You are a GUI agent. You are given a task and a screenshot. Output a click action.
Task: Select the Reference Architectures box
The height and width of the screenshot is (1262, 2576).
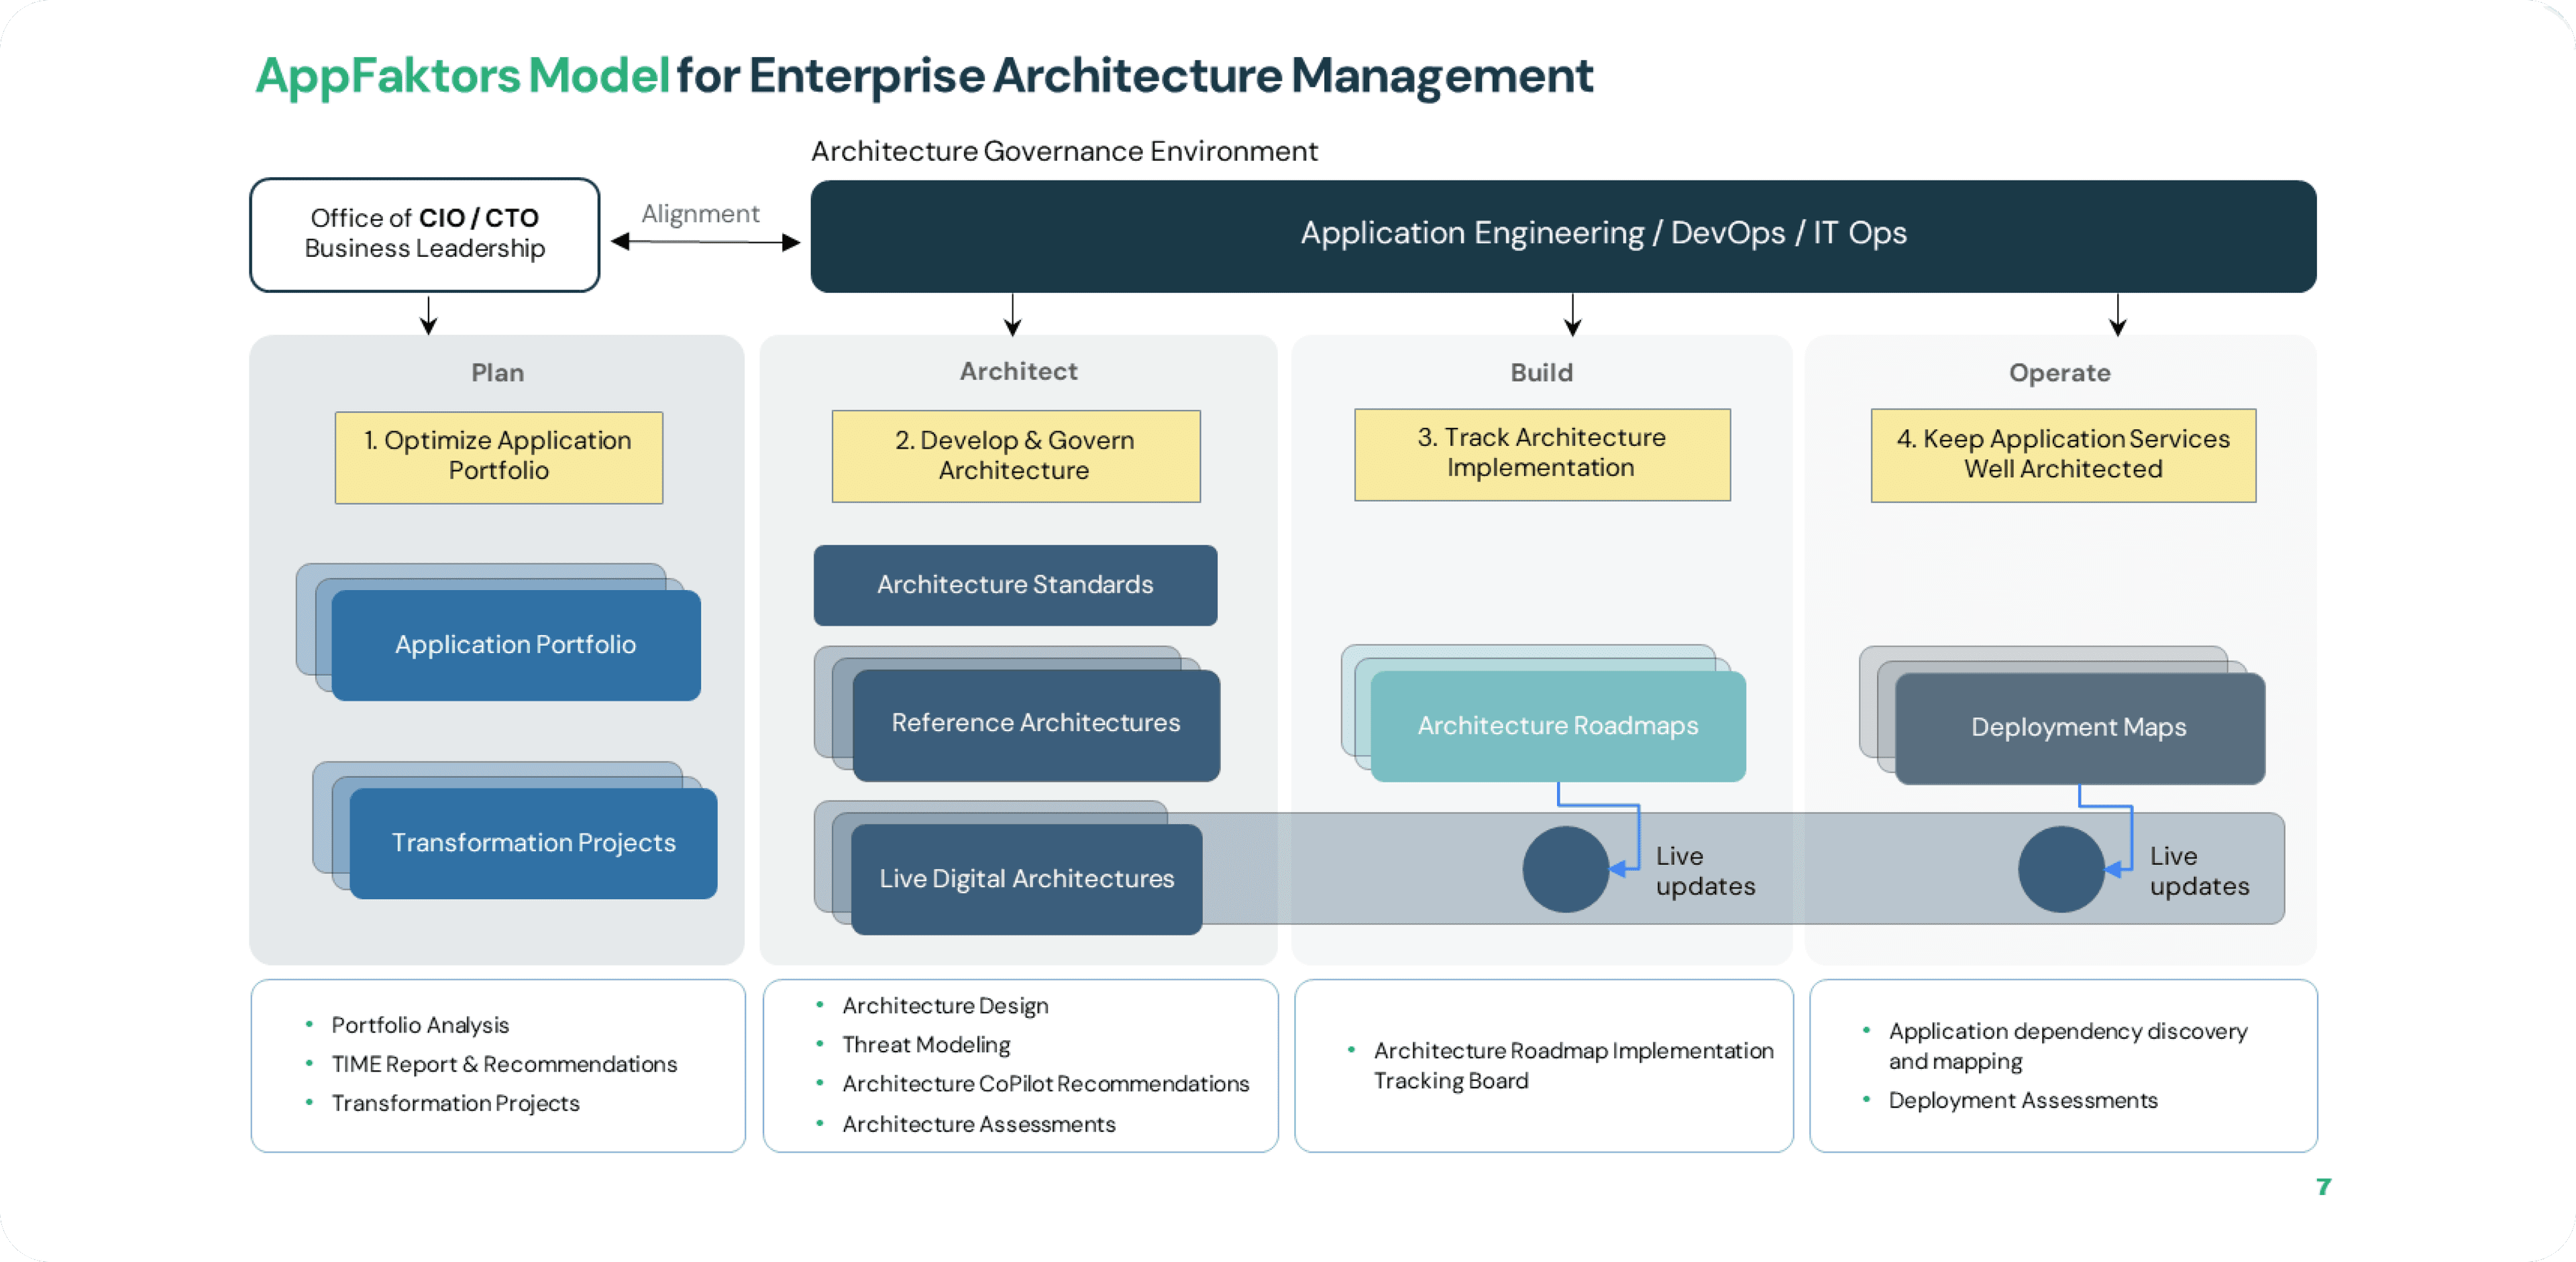tap(1035, 724)
